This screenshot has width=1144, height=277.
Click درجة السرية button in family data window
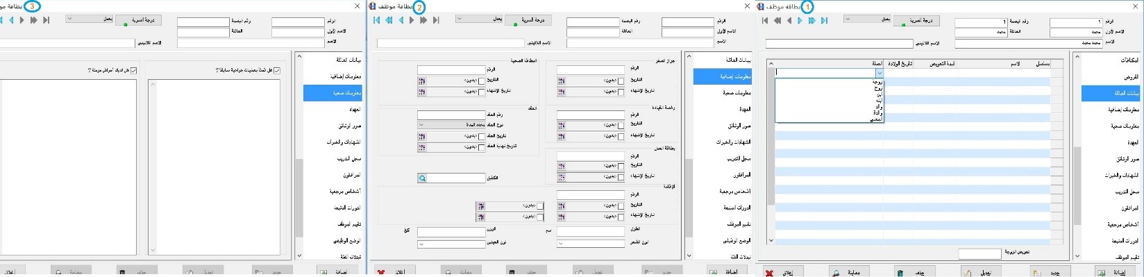(916, 21)
